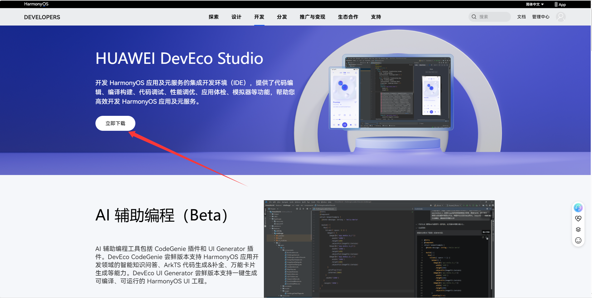Open the 设计 menu

(x=236, y=17)
